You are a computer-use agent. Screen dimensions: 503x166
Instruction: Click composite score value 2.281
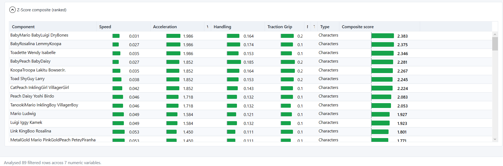click(x=402, y=62)
